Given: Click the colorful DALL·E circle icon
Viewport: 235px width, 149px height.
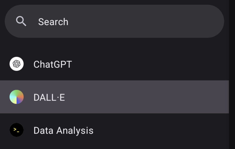Looking at the screenshot, I should pyautogui.click(x=16, y=97).
